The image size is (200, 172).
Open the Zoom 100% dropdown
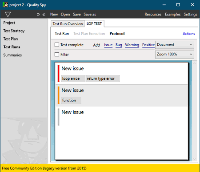click(175, 55)
